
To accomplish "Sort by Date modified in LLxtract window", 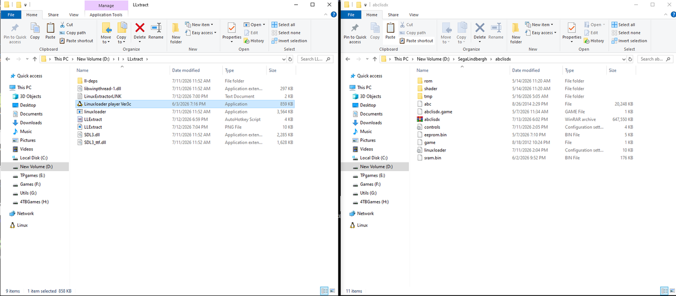I will pos(186,70).
